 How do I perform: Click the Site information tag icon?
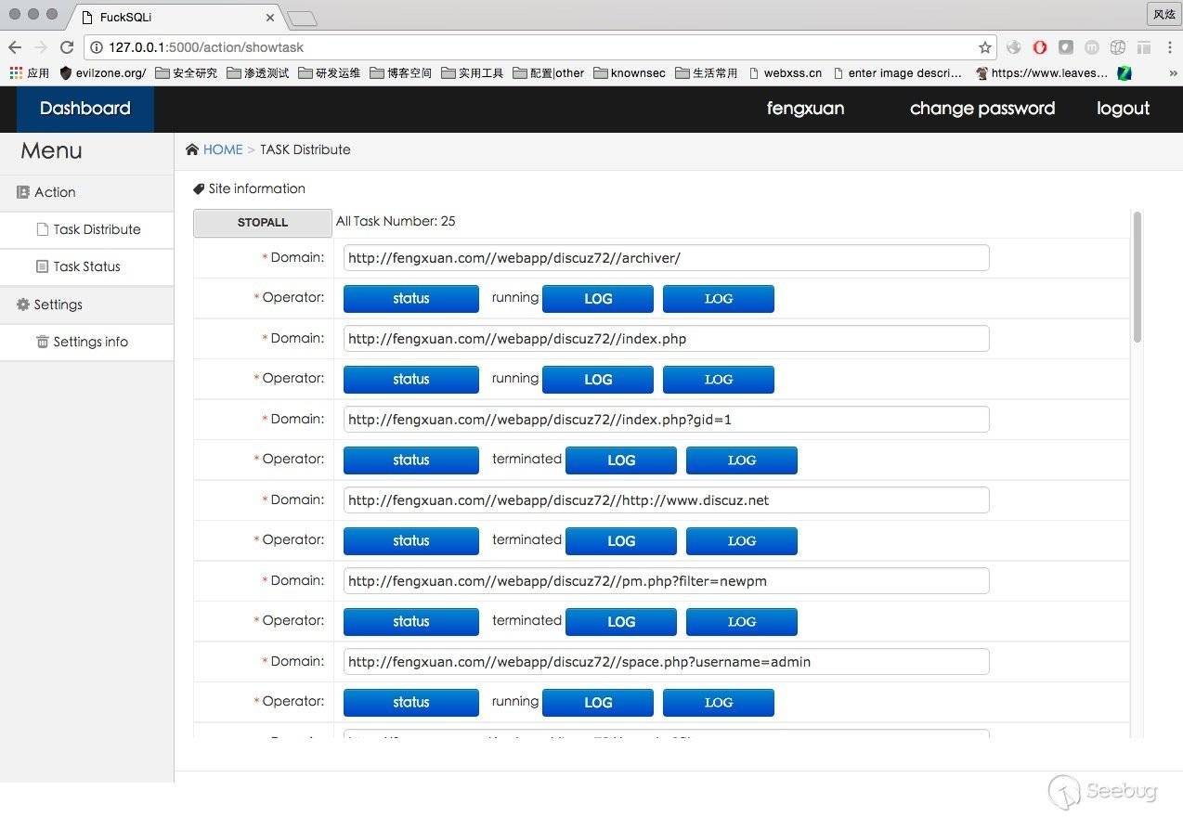pyautogui.click(x=199, y=188)
